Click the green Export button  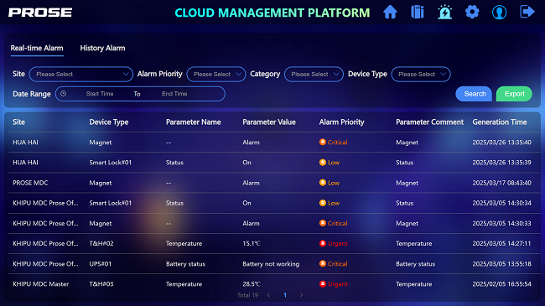coord(515,94)
